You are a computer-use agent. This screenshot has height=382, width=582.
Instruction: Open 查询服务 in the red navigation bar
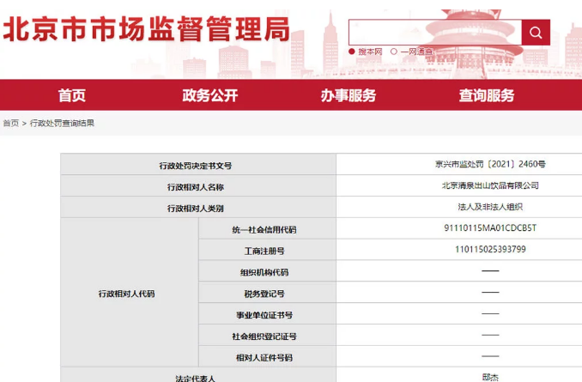[x=486, y=95]
